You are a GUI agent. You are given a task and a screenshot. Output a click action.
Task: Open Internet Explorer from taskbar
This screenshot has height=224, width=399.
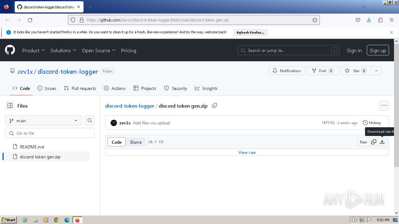click(x=25, y=220)
